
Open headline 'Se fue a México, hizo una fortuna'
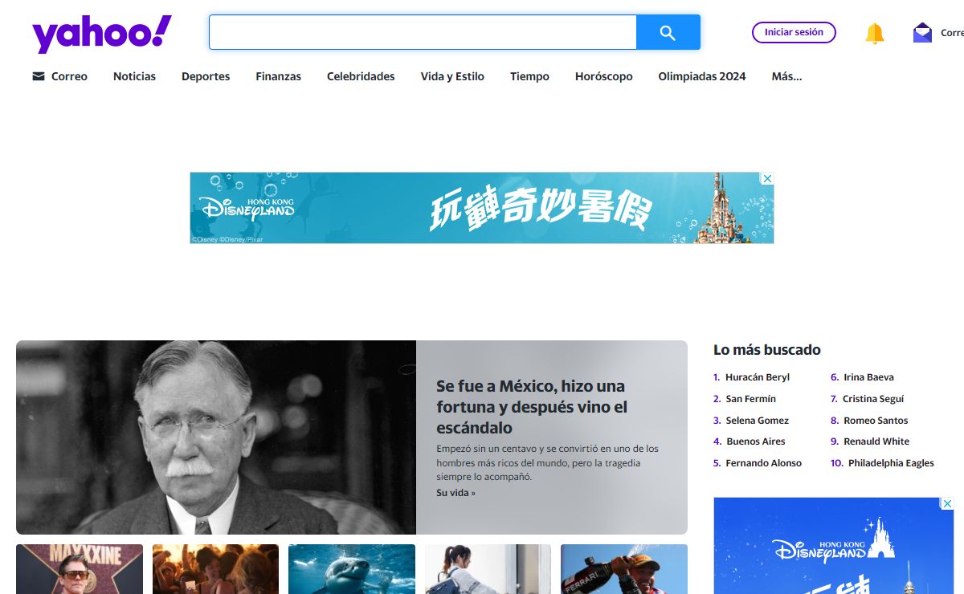click(532, 407)
